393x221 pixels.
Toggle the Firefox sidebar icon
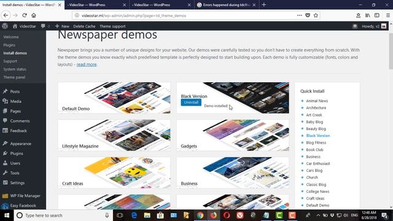(x=376, y=15)
